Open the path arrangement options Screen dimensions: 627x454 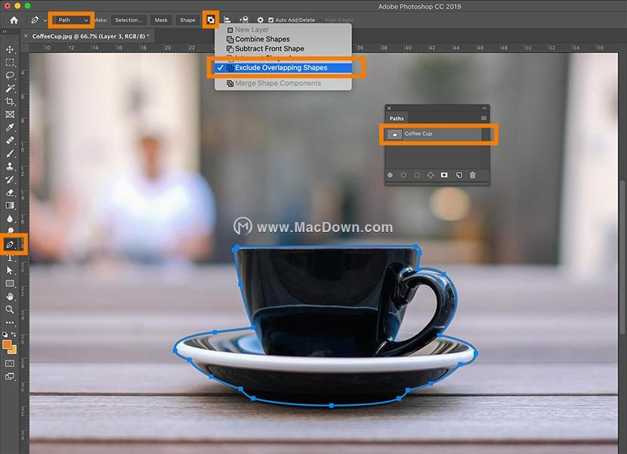243,20
